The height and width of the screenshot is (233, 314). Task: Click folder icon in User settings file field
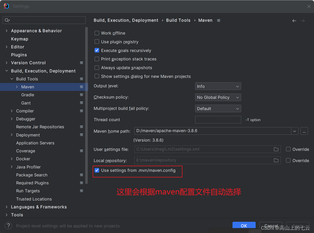click(276, 149)
